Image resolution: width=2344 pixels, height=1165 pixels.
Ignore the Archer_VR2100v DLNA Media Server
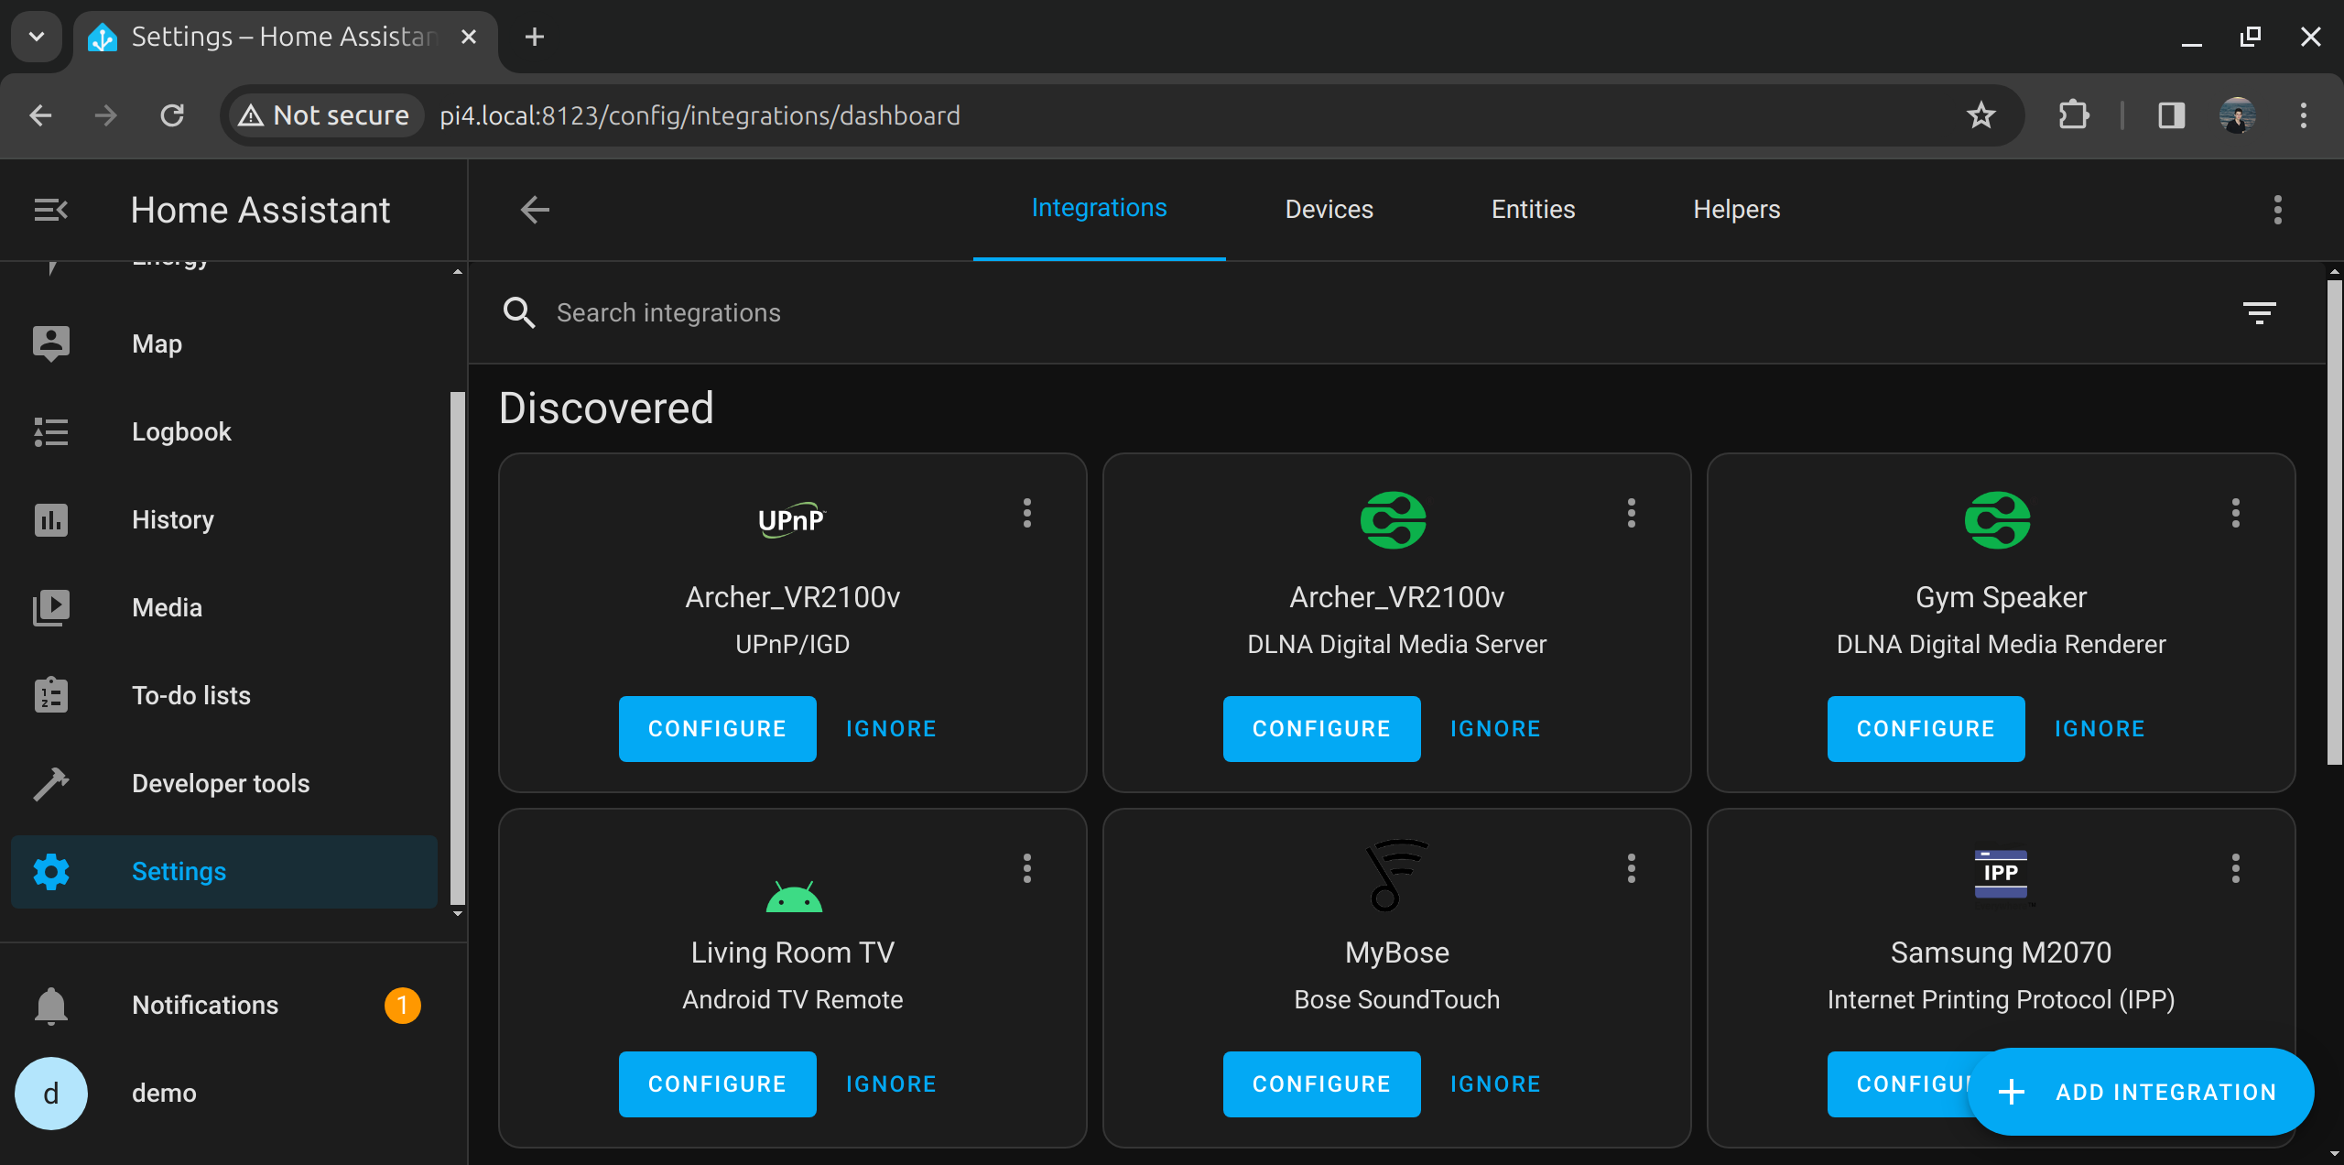click(x=1494, y=728)
